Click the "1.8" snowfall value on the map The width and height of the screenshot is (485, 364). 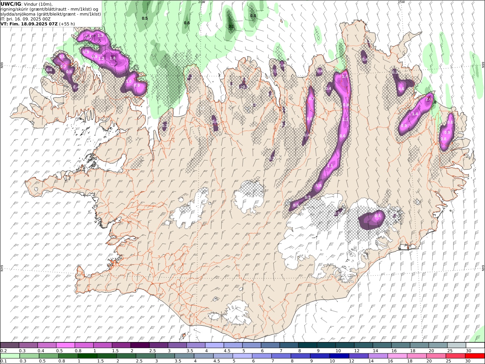pos(113,58)
